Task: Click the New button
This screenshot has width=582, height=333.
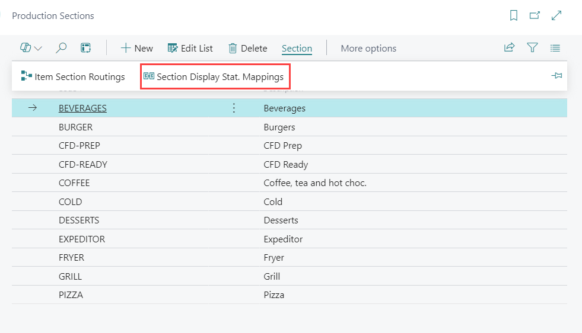Action: [137, 49]
